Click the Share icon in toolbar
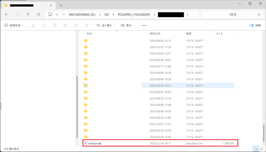 pyautogui.click(x=76, y=25)
